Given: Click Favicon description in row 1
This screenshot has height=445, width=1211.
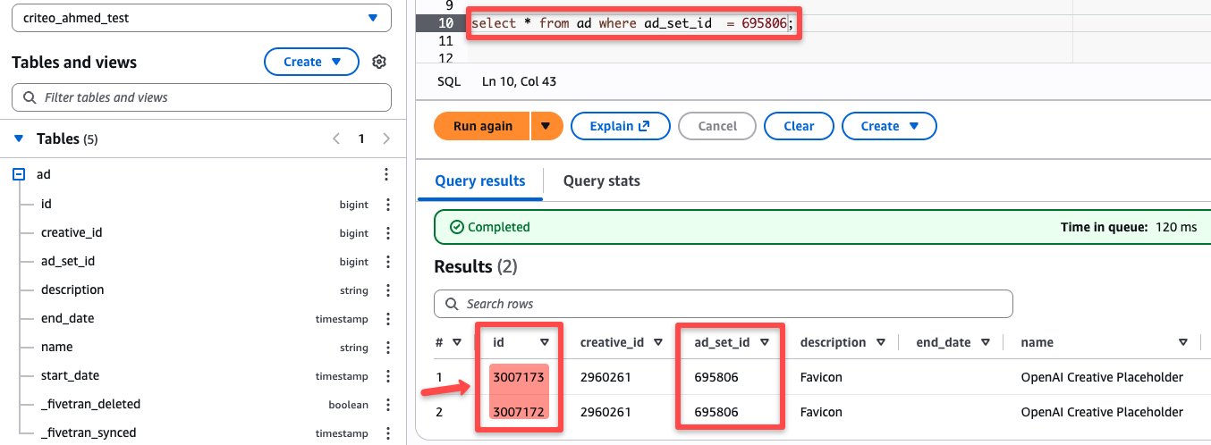Looking at the screenshot, I should [x=821, y=377].
